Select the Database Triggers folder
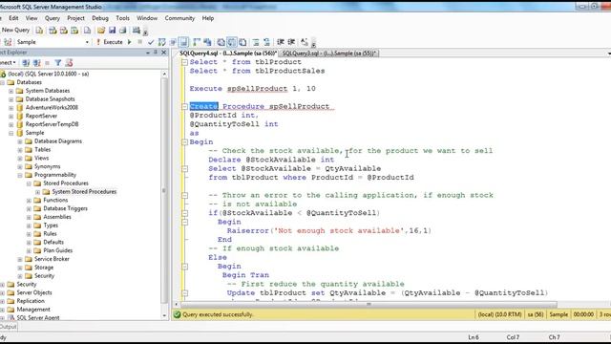 tap(66, 208)
